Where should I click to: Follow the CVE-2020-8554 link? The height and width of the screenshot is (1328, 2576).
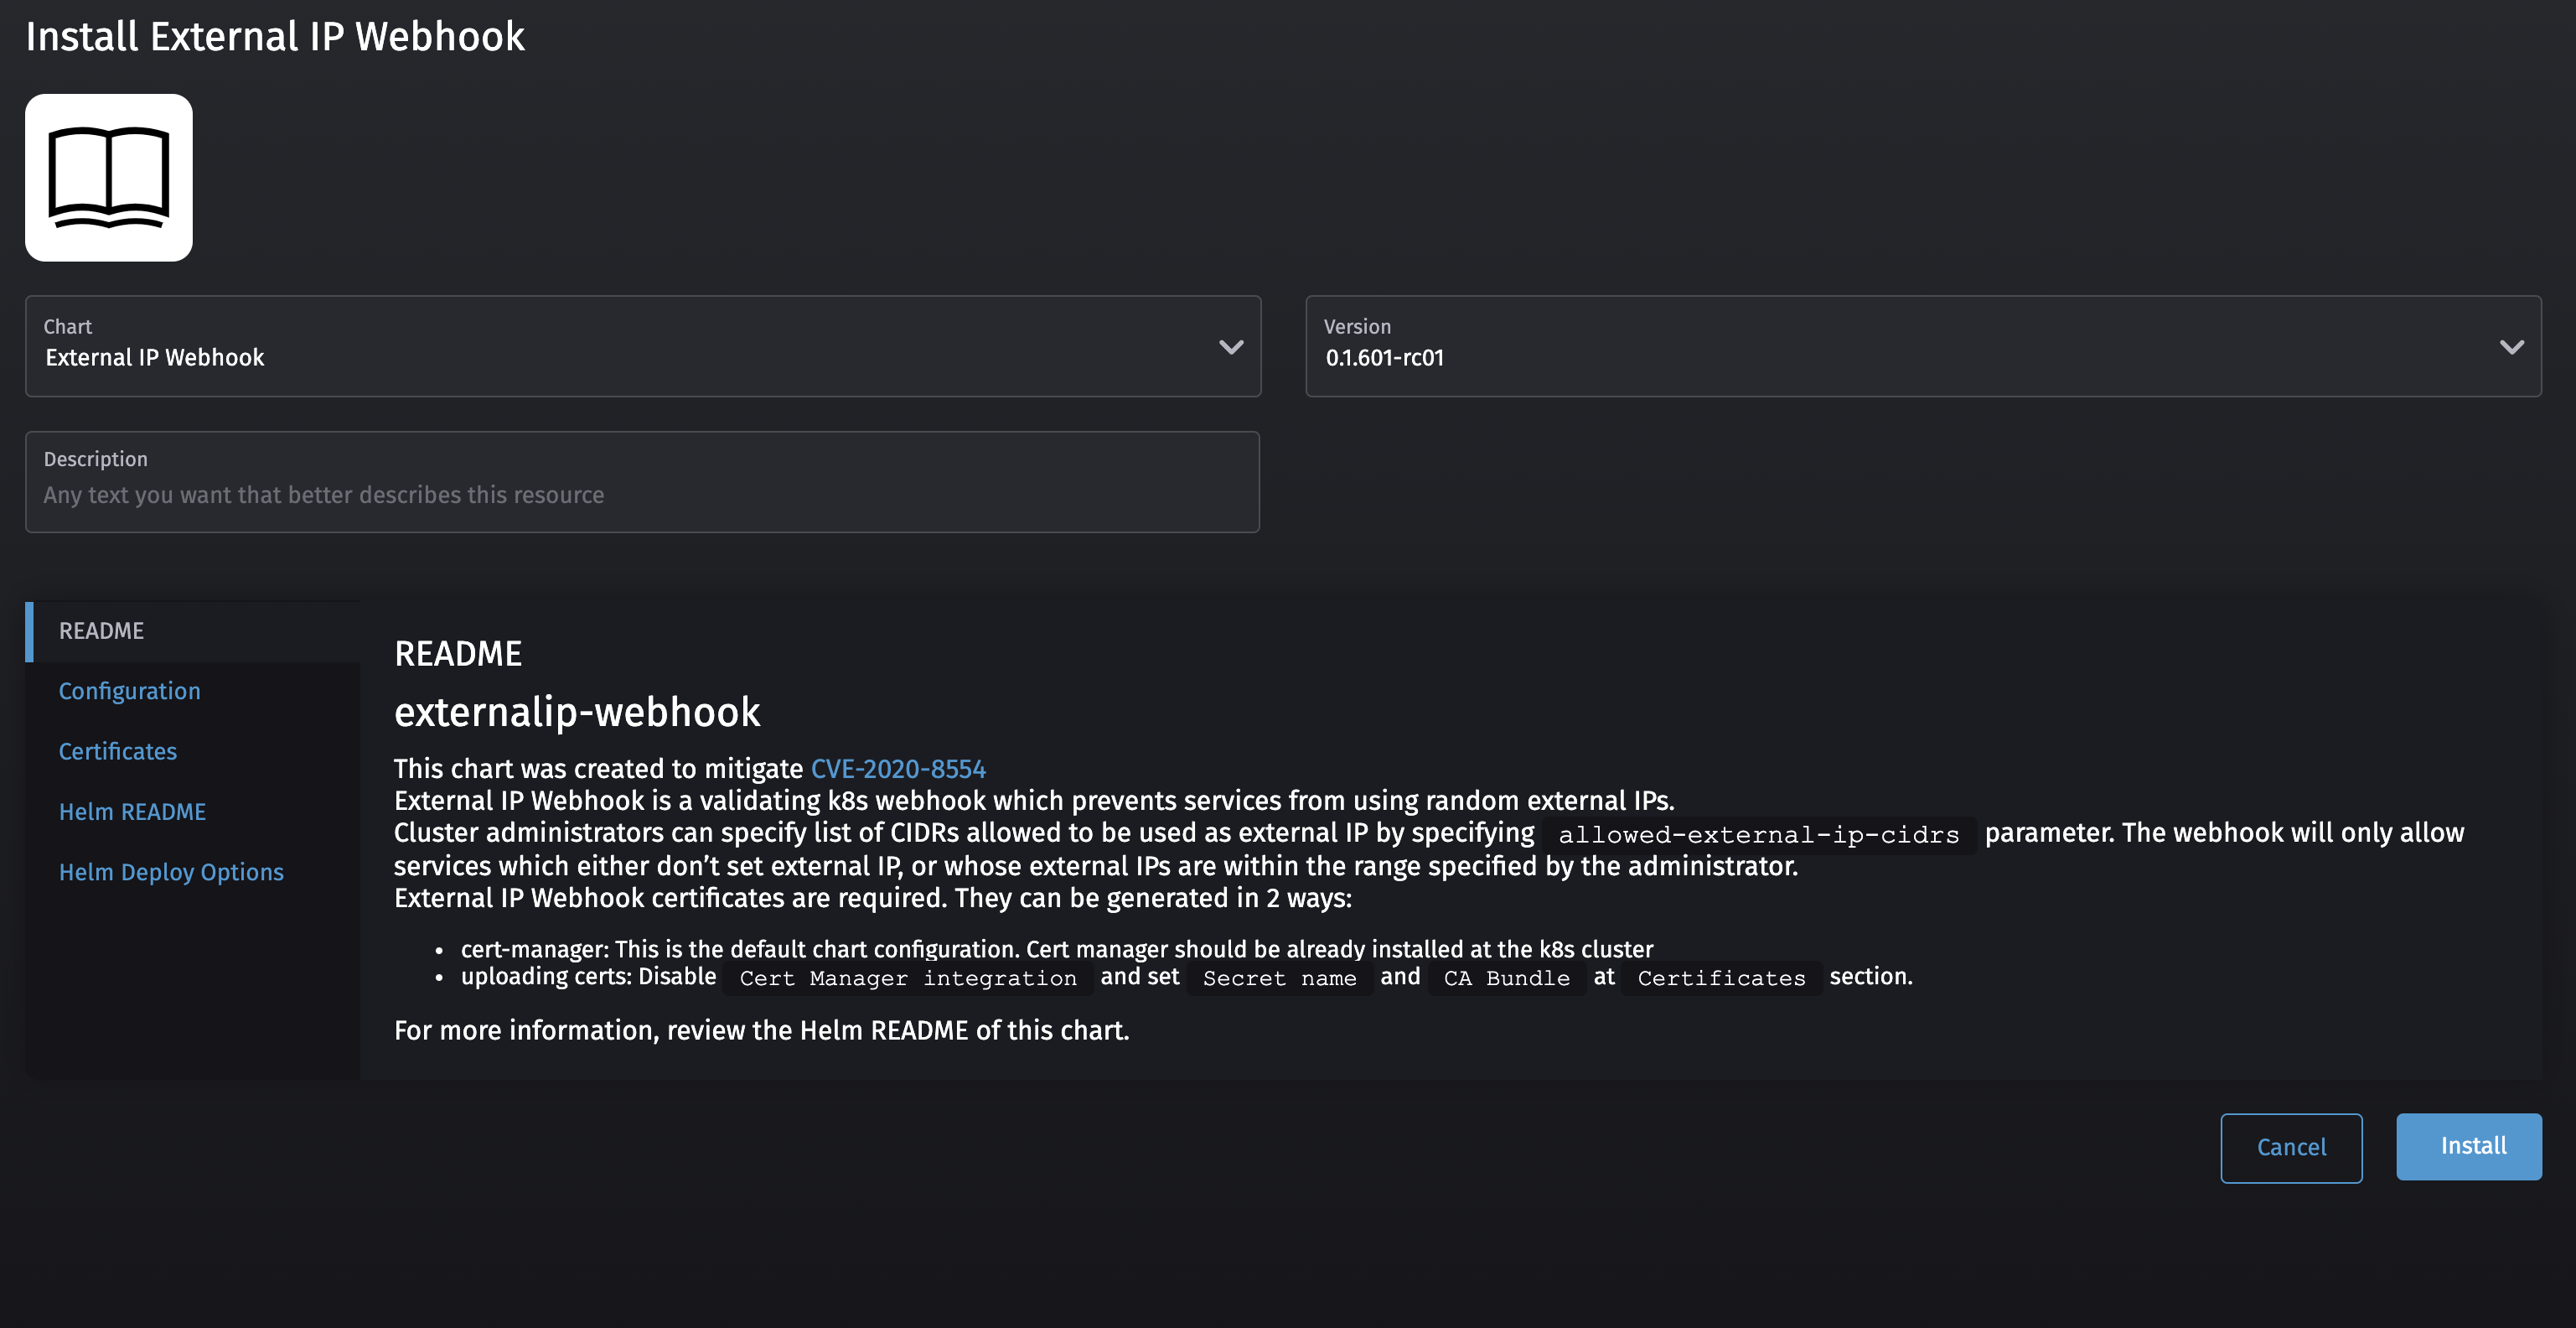(x=897, y=769)
